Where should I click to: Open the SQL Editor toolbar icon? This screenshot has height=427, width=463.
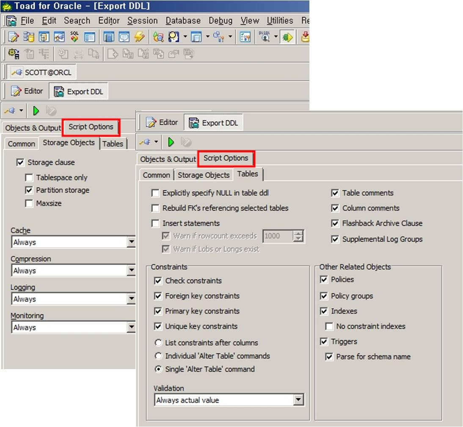(14, 37)
